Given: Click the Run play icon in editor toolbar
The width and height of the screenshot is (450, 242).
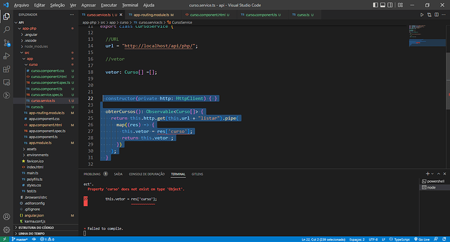Looking at the screenshot, I should pos(422,14).
